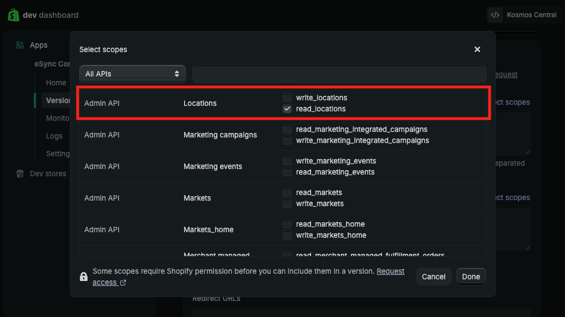Check the read_markets_home scope
The image size is (565, 317).
click(x=287, y=224)
